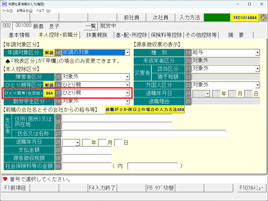268x201 pixels.
Task: Click the year field of 退職年月日 (item 24)
Action: [216, 93]
